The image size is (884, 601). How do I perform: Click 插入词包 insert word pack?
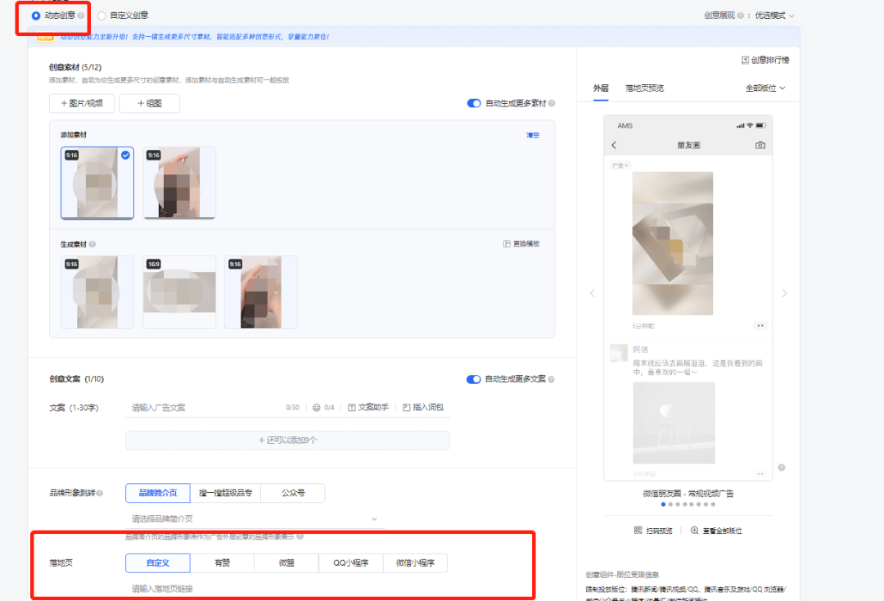422,407
